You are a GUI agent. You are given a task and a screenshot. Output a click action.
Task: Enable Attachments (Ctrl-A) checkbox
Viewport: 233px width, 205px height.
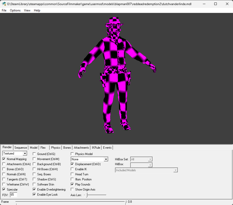4,164
